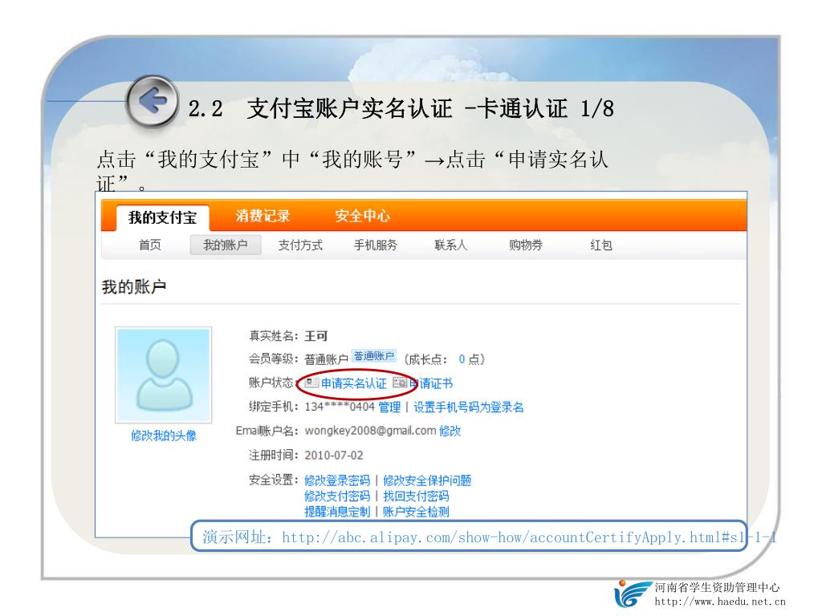Screen dimensions: 822x616
Task: Click the 我的账户 section heading
Action: point(134,287)
